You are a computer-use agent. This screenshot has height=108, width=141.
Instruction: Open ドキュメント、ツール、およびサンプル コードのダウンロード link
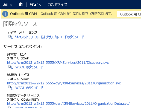tap(49, 37)
